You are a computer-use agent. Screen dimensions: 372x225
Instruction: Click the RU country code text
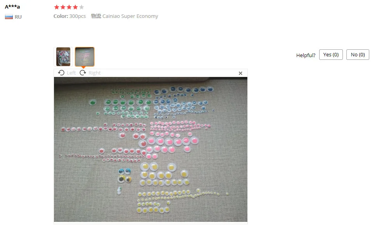(x=18, y=17)
